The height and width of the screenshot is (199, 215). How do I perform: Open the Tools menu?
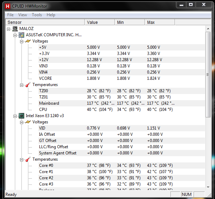(37, 15)
